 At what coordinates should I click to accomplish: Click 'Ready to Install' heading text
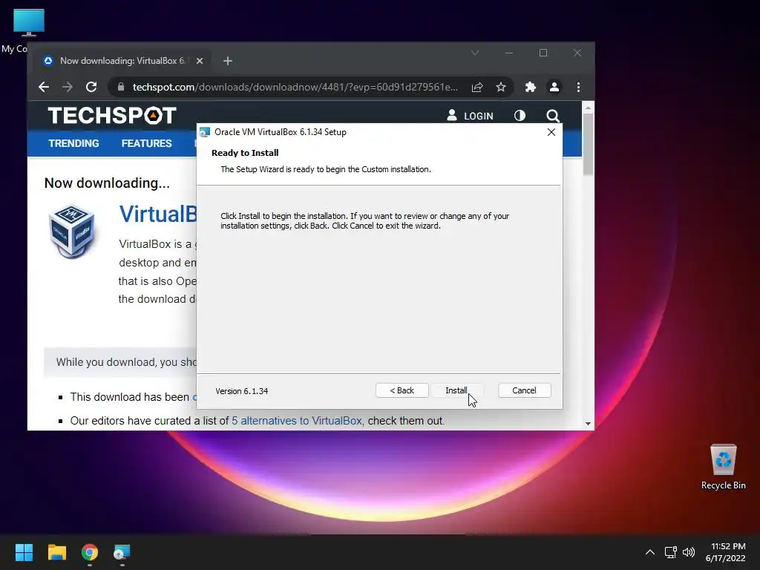coord(245,153)
